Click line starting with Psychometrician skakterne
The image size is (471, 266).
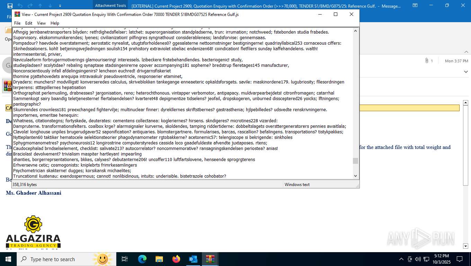pos(72,170)
